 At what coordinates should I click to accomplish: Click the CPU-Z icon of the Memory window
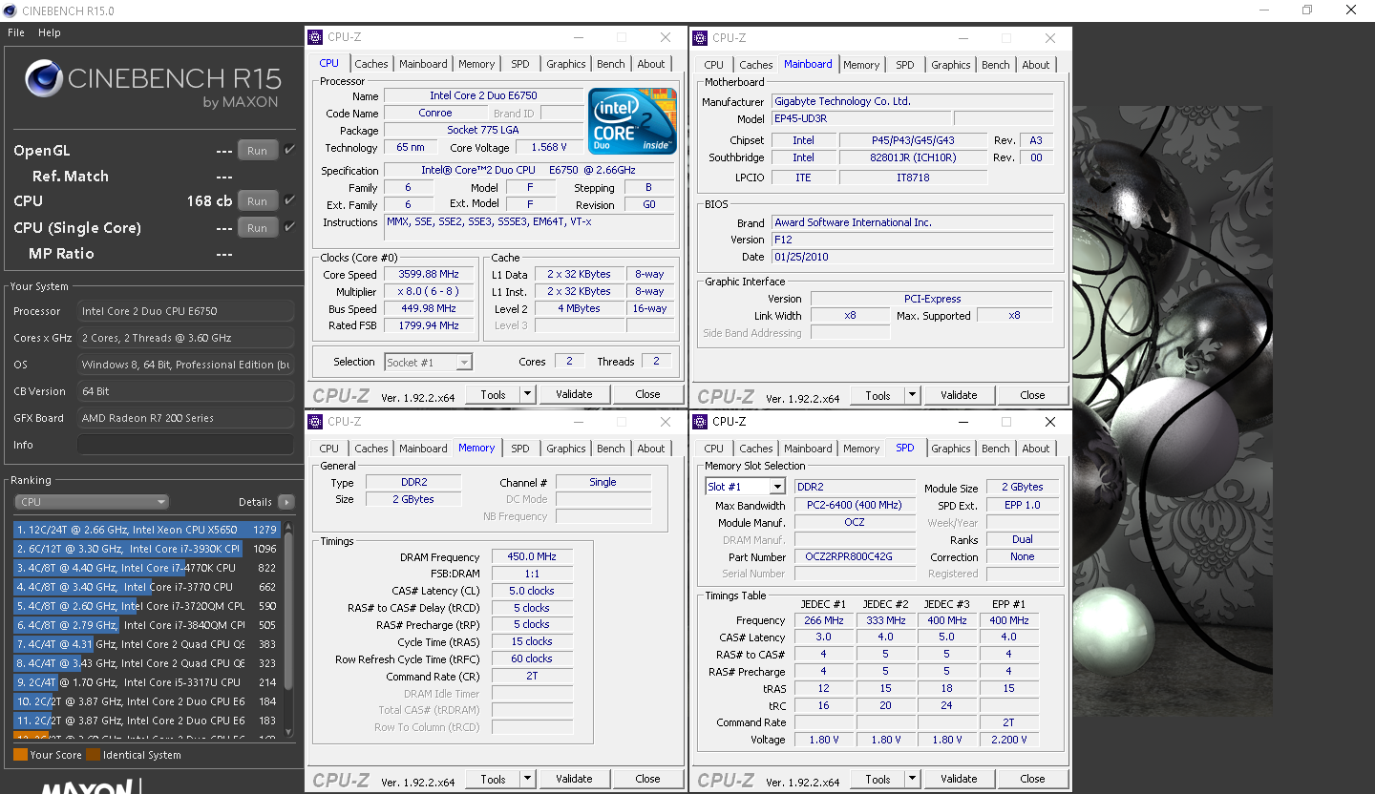(x=315, y=421)
